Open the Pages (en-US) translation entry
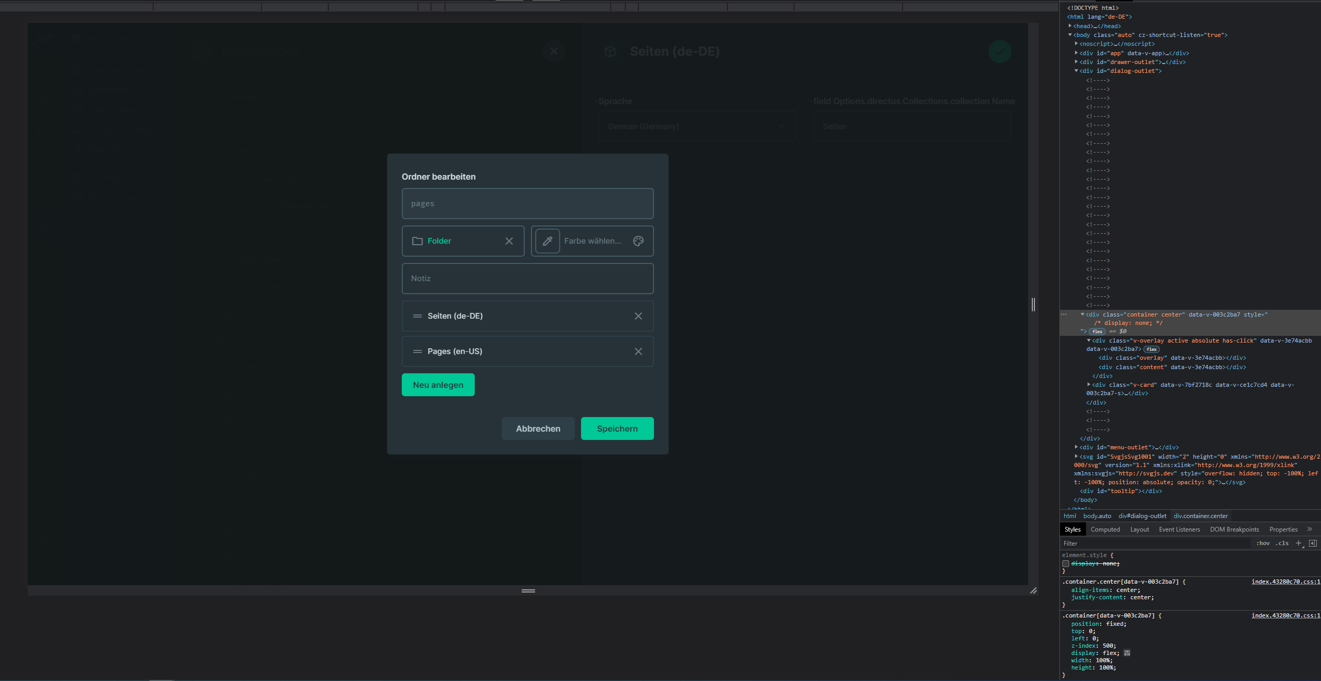This screenshot has height=681, width=1321. click(527, 351)
